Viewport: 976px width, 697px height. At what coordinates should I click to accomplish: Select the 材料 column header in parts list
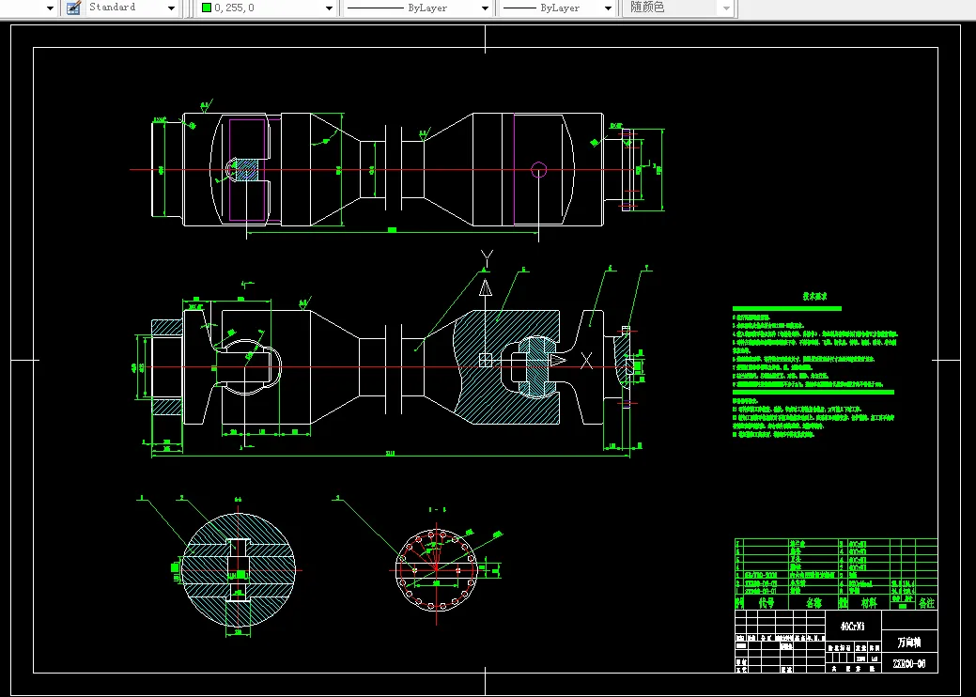tap(869, 602)
